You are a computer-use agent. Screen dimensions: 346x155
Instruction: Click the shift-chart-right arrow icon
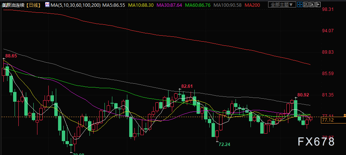318,5
